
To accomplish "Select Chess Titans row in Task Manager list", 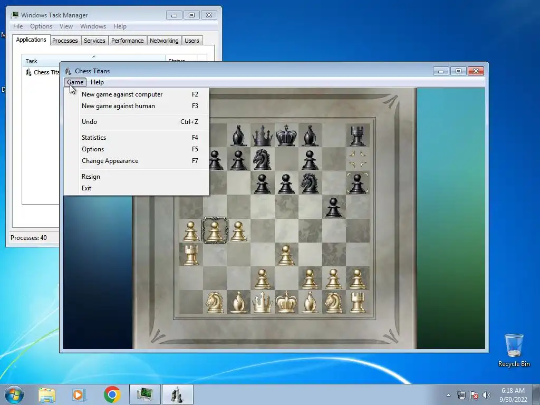I will click(x=42, y=72).
